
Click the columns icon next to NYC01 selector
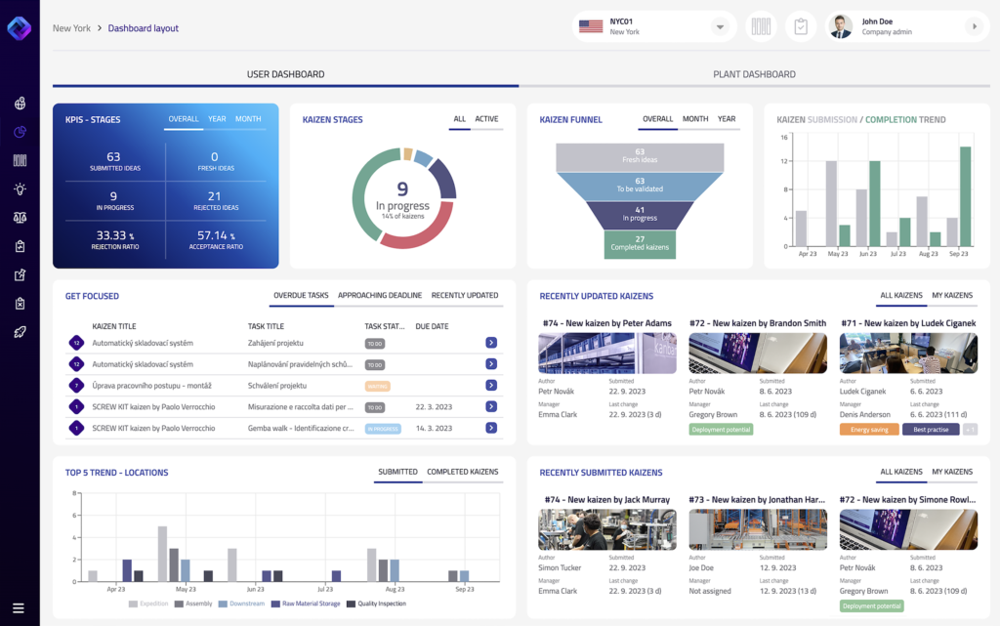pyautogui.click(x=761, y=26)
